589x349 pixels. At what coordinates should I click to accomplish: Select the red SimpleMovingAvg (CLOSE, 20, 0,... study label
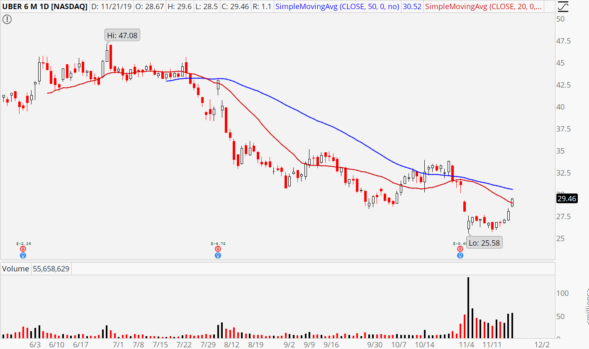[x=483, y=7]
